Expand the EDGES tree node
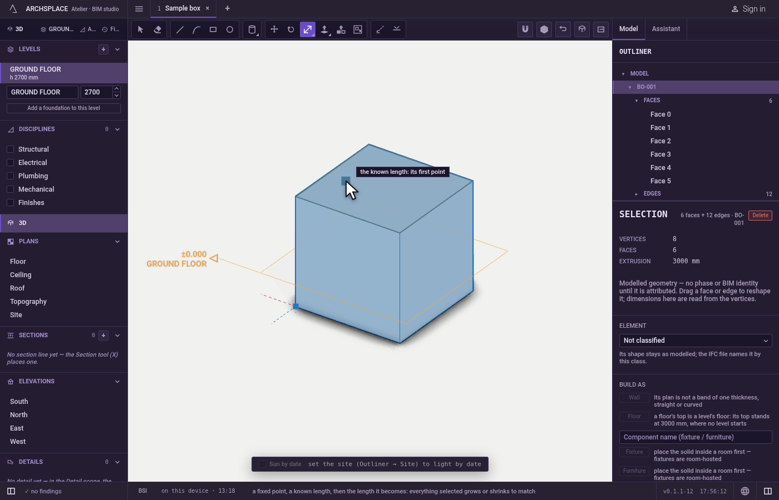Image resolution: width=779 pixels, height=500 pixels. tap(637, 194)
